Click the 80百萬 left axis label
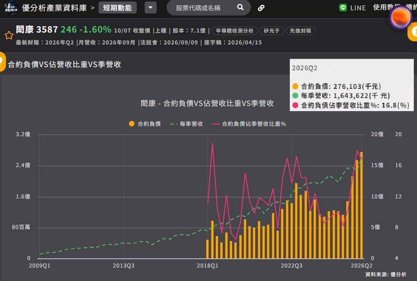Image resolution: width=417 pixels, height=281 pixels. coord(21,227)
